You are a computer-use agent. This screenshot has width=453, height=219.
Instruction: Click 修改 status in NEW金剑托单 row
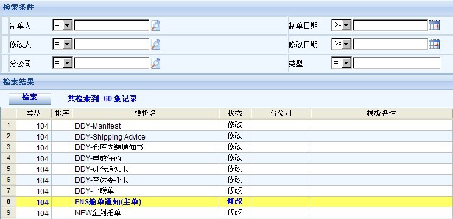pyautogui.click(x=234, y=212)
